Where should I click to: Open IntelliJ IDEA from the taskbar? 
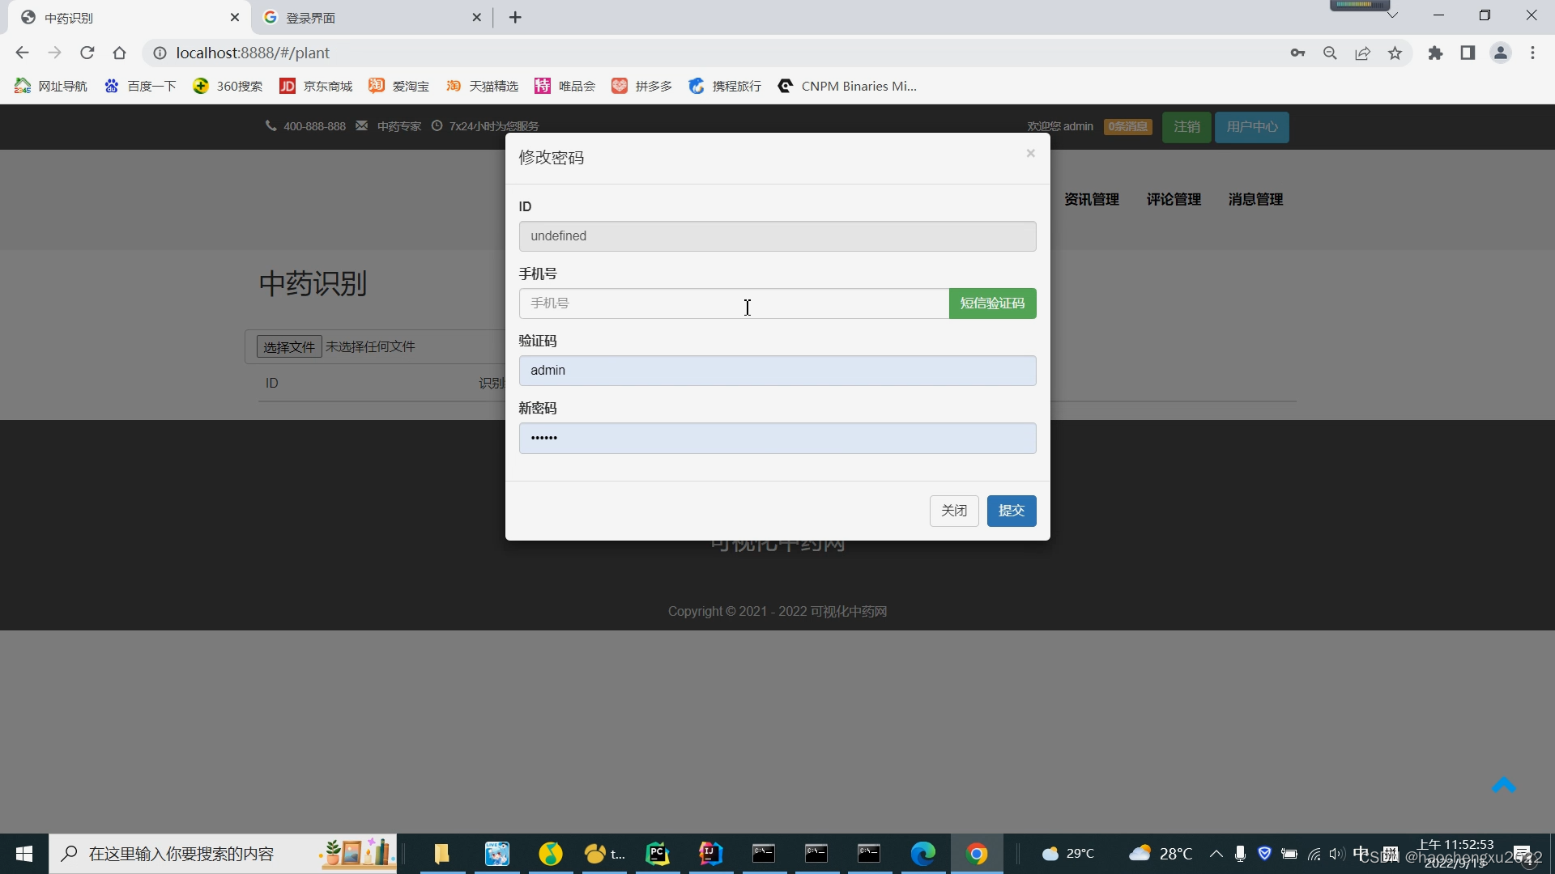click(x=710, y=854)
